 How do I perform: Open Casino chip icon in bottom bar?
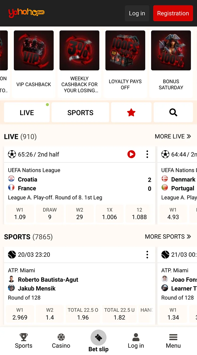(x=61, y=337)
